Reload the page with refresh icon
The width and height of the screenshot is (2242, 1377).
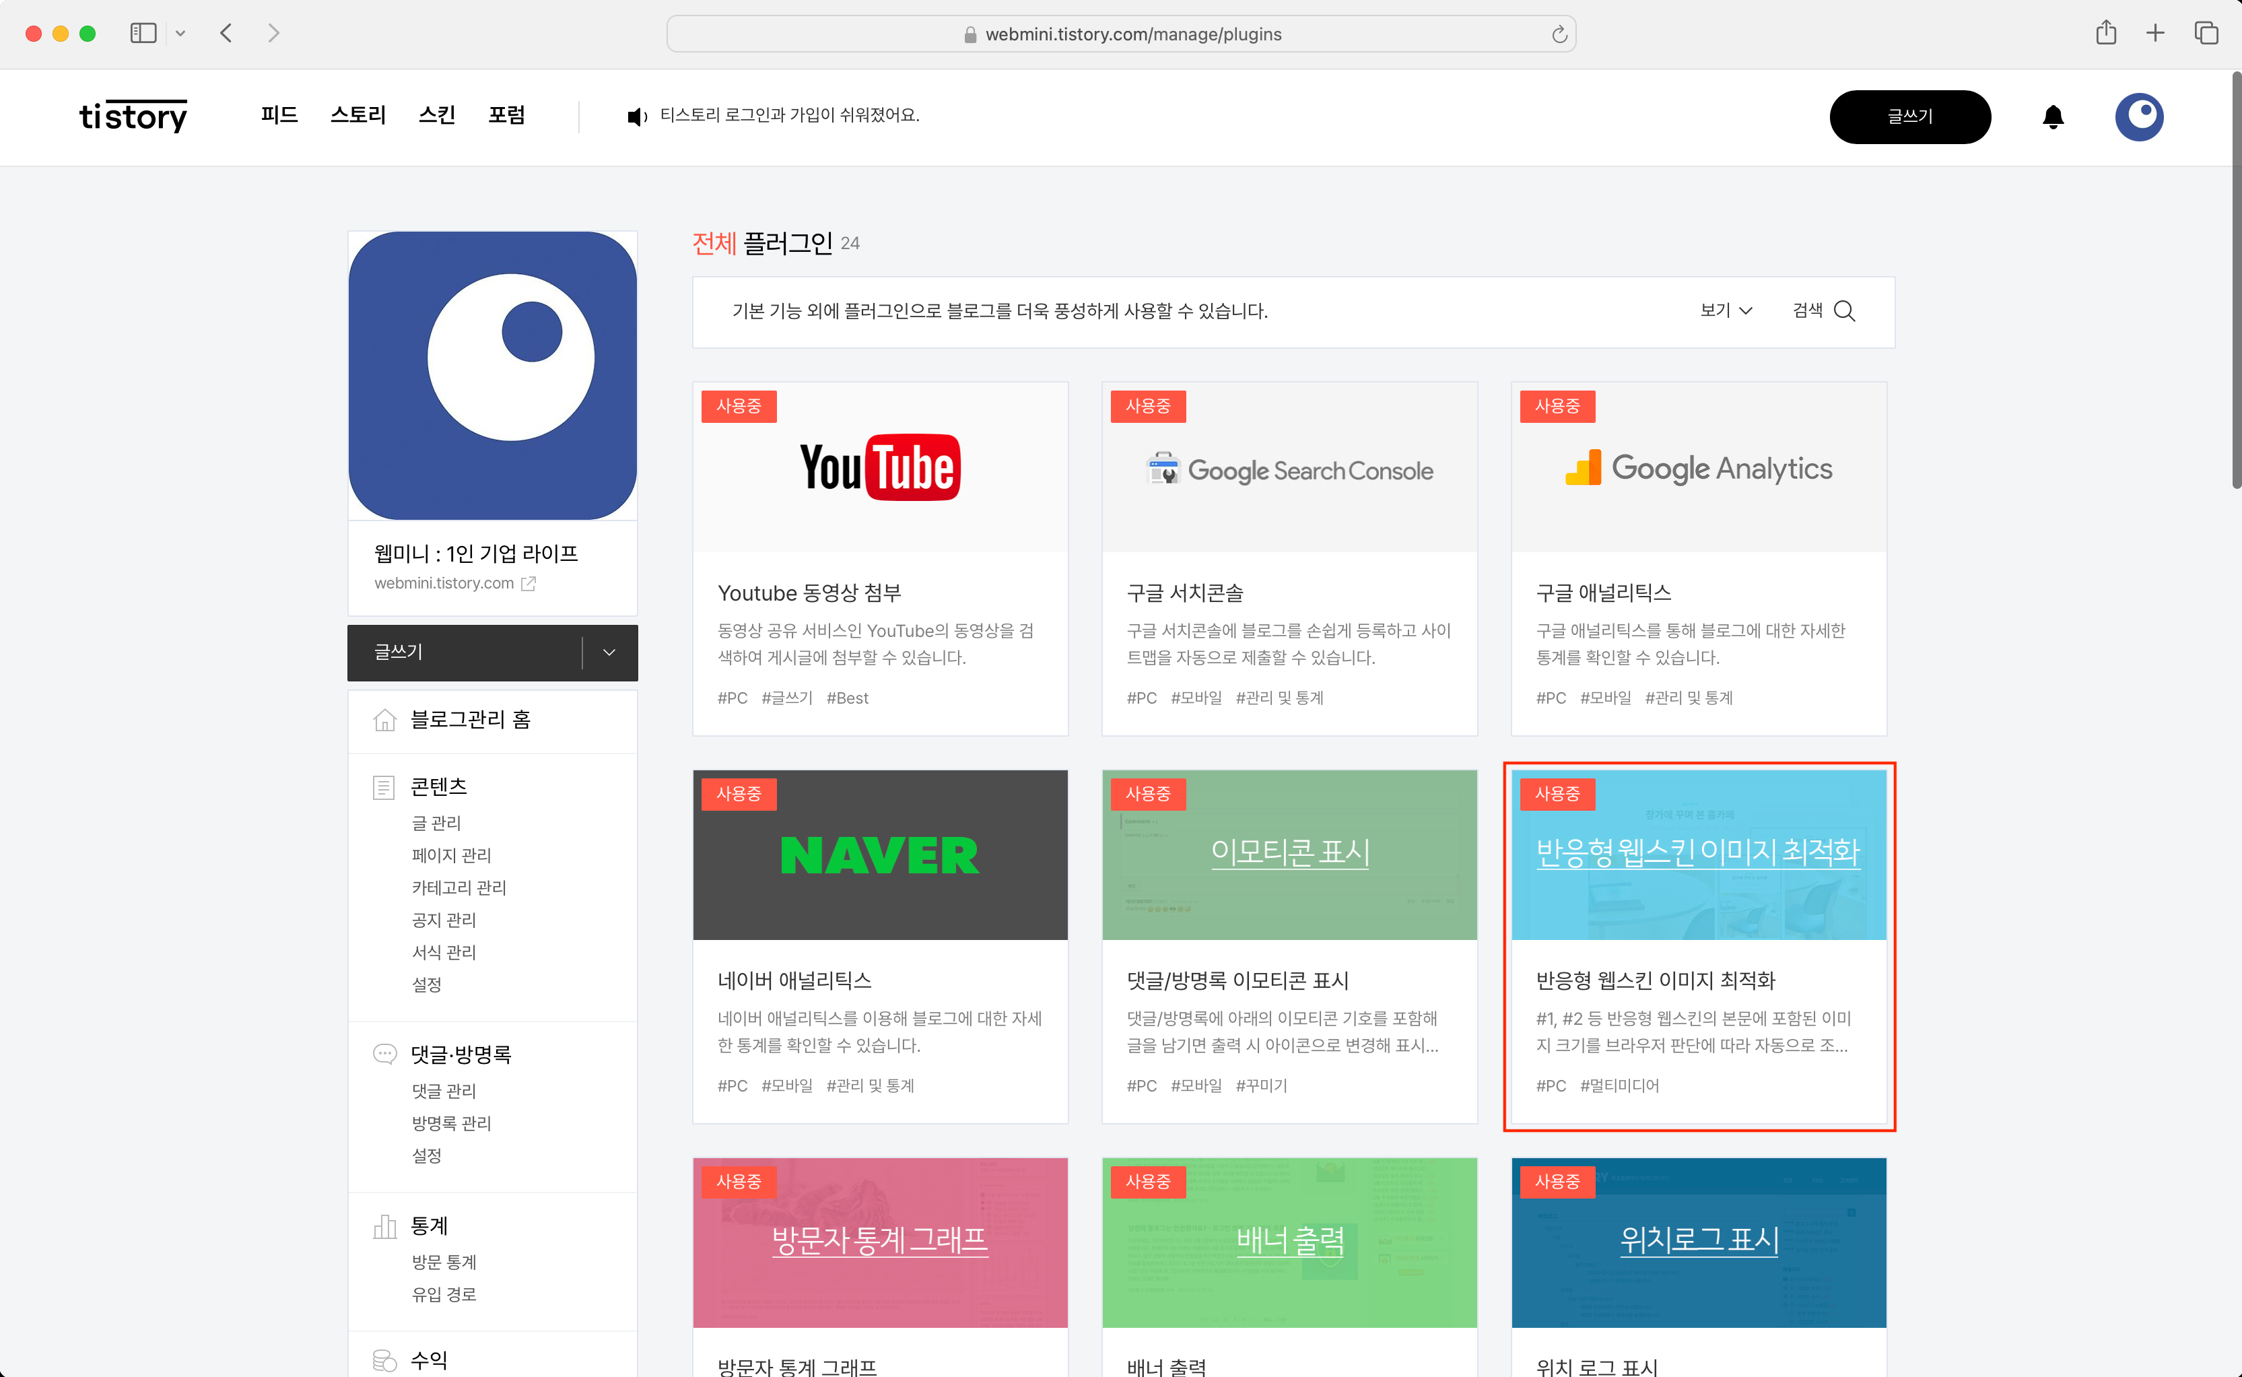[1559, 34]
